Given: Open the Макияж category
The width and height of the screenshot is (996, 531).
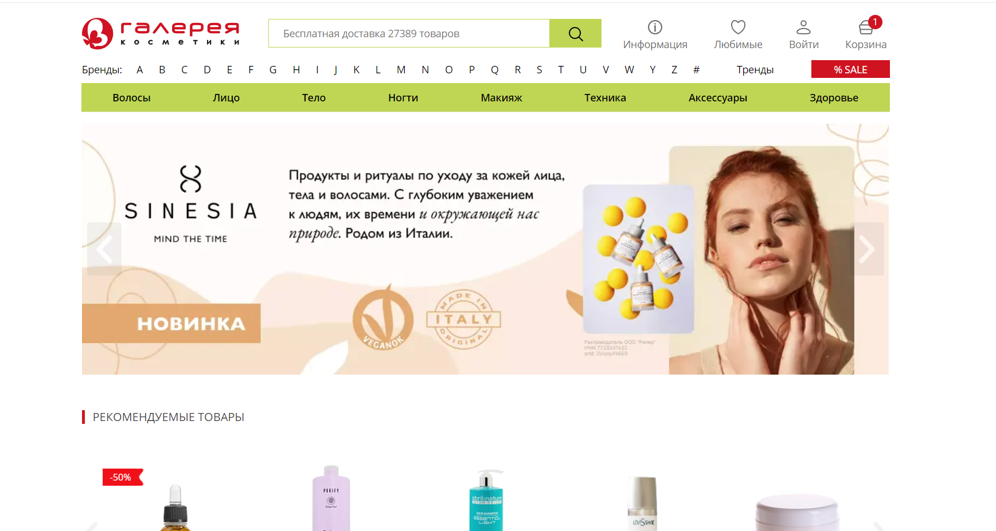Looking at the screenshot, I should tap(501, 97).
